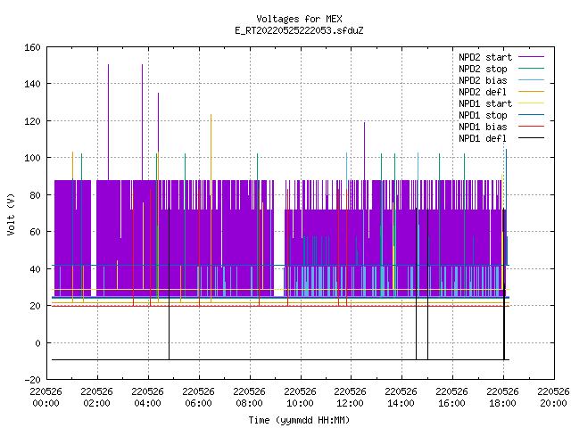Click the purple NPD2 start legend line

click(531, 57)
